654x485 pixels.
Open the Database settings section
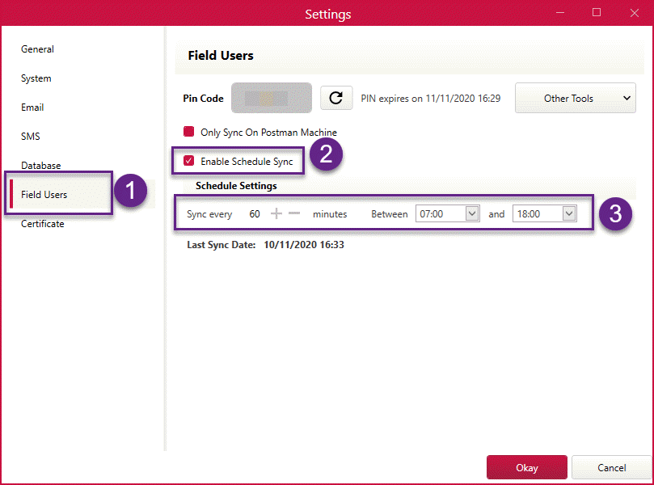(x=40, y=165)
